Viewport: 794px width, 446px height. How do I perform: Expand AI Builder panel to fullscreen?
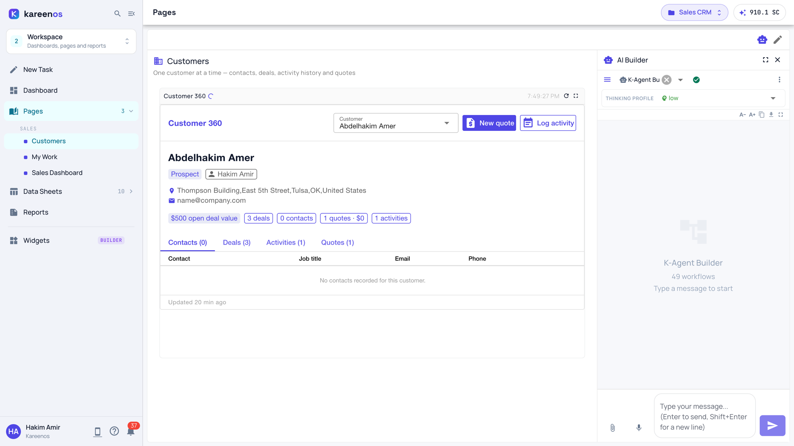tap(766, 60)
